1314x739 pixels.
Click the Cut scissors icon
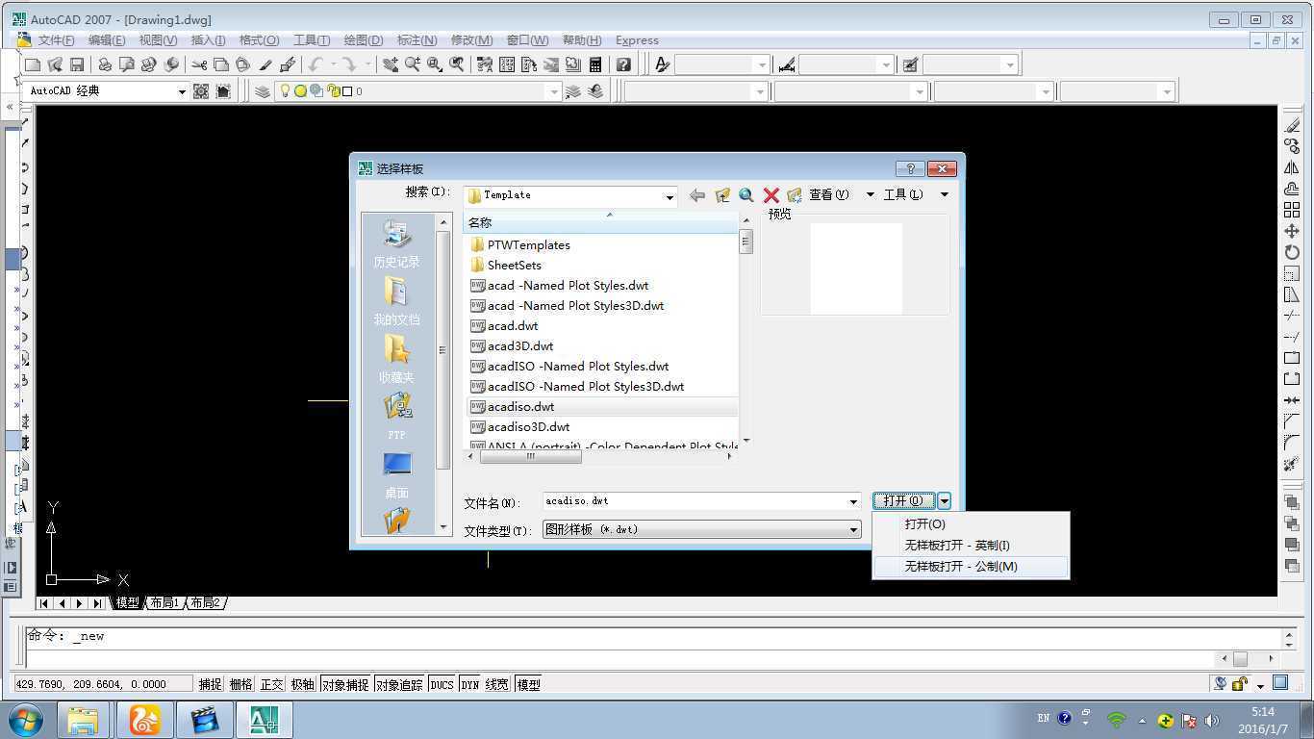[x=199, y=64]
